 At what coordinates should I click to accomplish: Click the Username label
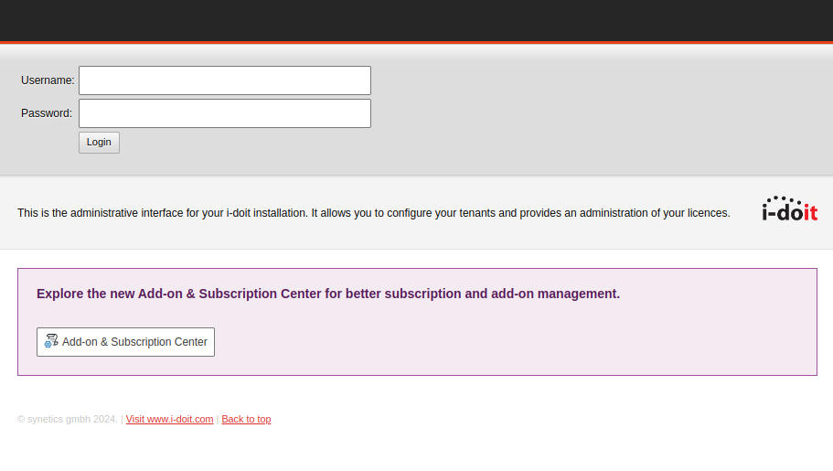click(x=48, y=80)
